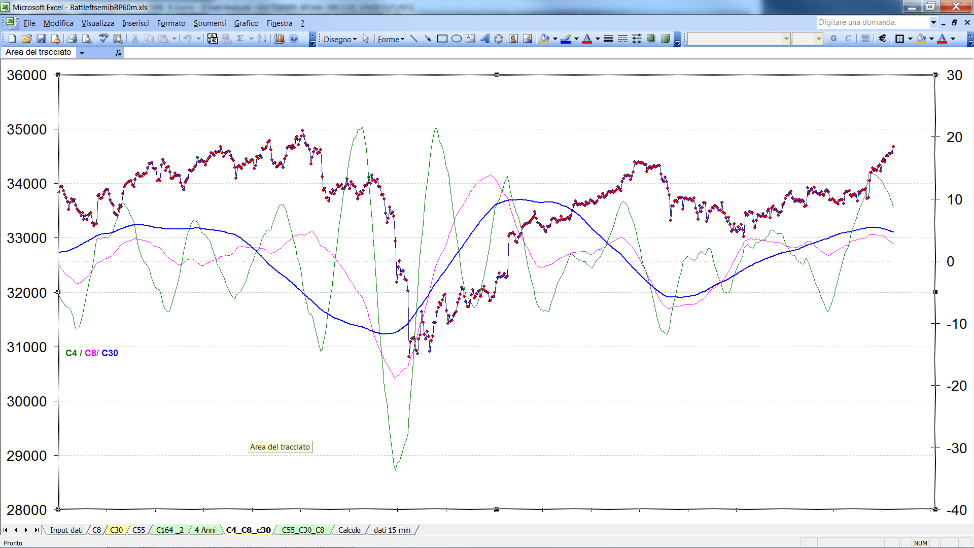Image resolution: width=974 pixels, height=548 pixels.
Task: Switch to the C55_C30_C8 sheet tab
Action: [x=303, y=530]
